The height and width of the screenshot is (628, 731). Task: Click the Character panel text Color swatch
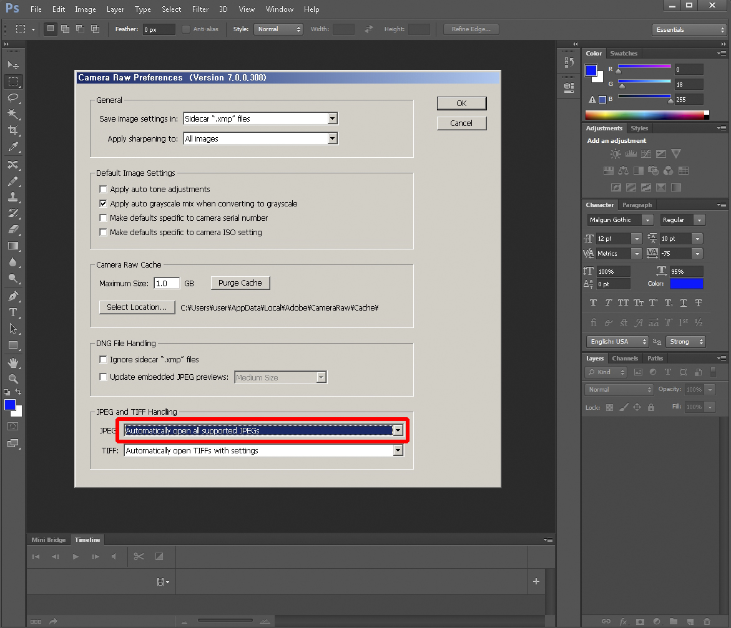pyautogui.click(x=686, y=284)
